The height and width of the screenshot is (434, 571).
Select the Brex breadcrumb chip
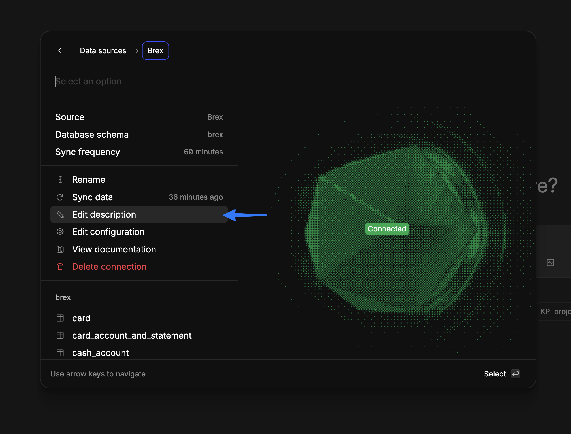pos(155,51)
